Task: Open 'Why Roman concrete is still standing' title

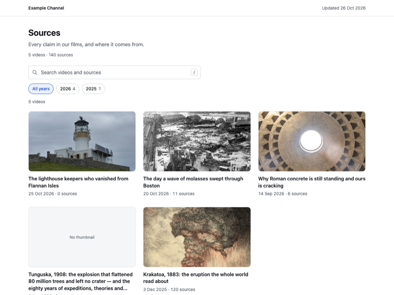Action: point(312,182)
